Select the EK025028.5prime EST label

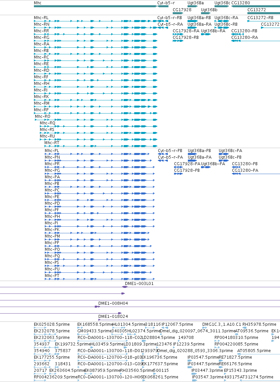coord(52,324)
